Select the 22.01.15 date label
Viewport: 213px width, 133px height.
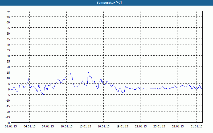point(141,127)
